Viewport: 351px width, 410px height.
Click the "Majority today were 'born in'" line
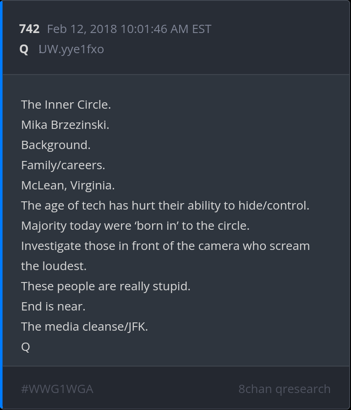coord(135,226)
